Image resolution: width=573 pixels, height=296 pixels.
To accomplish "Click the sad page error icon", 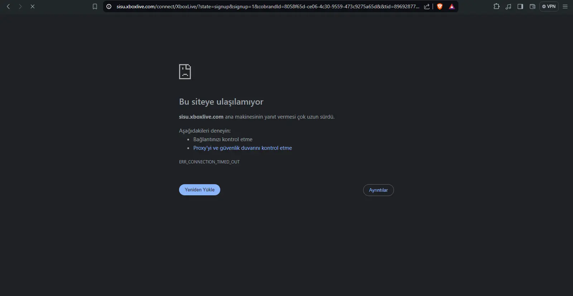I will pos(185,72).
